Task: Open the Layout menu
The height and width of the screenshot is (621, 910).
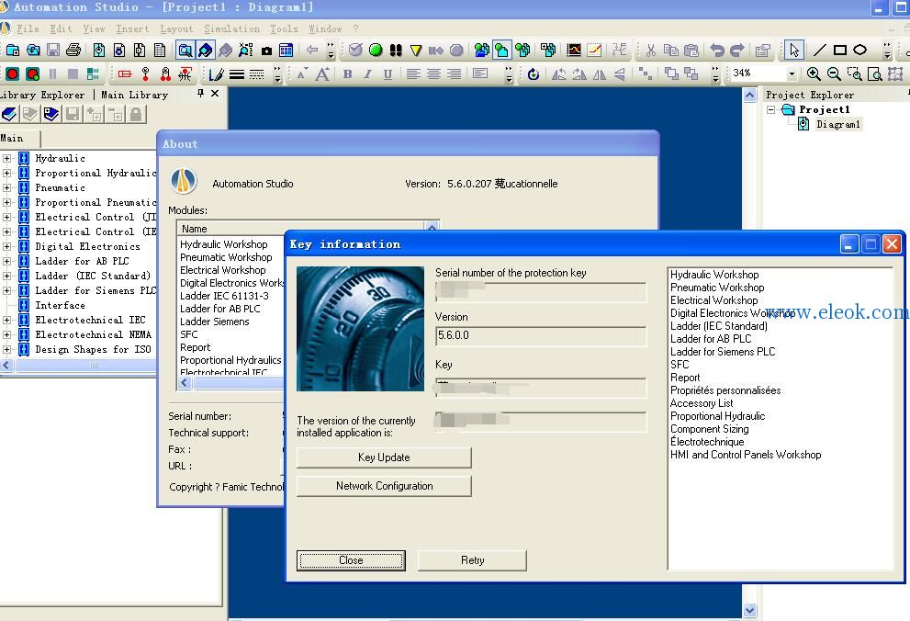Action: (176, 28)
